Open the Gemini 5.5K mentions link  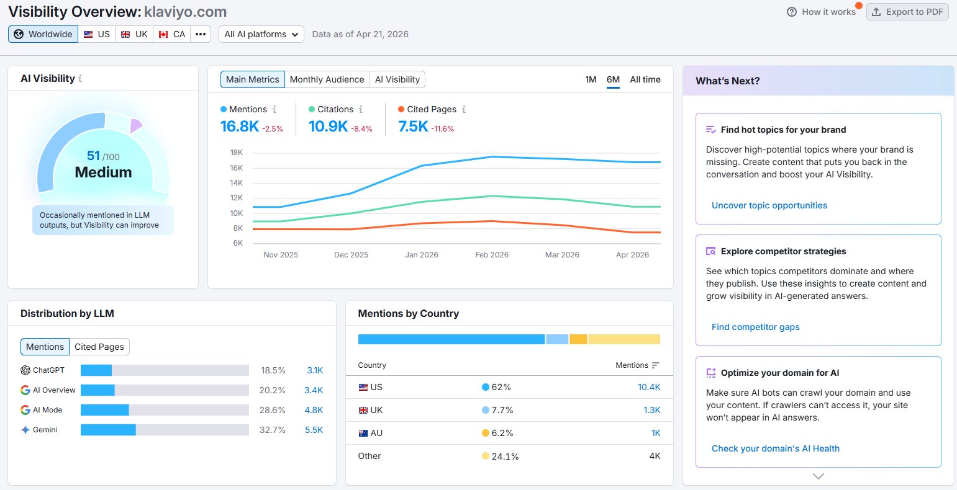pyautogui.click(x=314, y=430)
